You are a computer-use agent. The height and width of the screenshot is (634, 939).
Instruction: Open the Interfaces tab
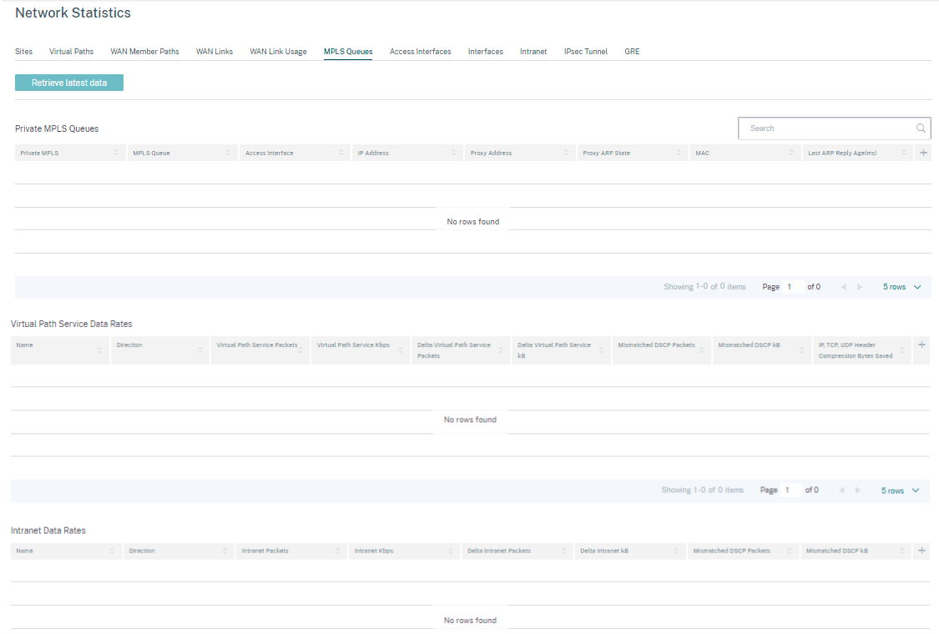tap(486, 52)
